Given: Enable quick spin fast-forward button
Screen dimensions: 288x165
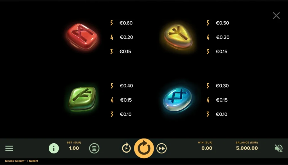Looking at the screenshot, I should coord(161,148).
